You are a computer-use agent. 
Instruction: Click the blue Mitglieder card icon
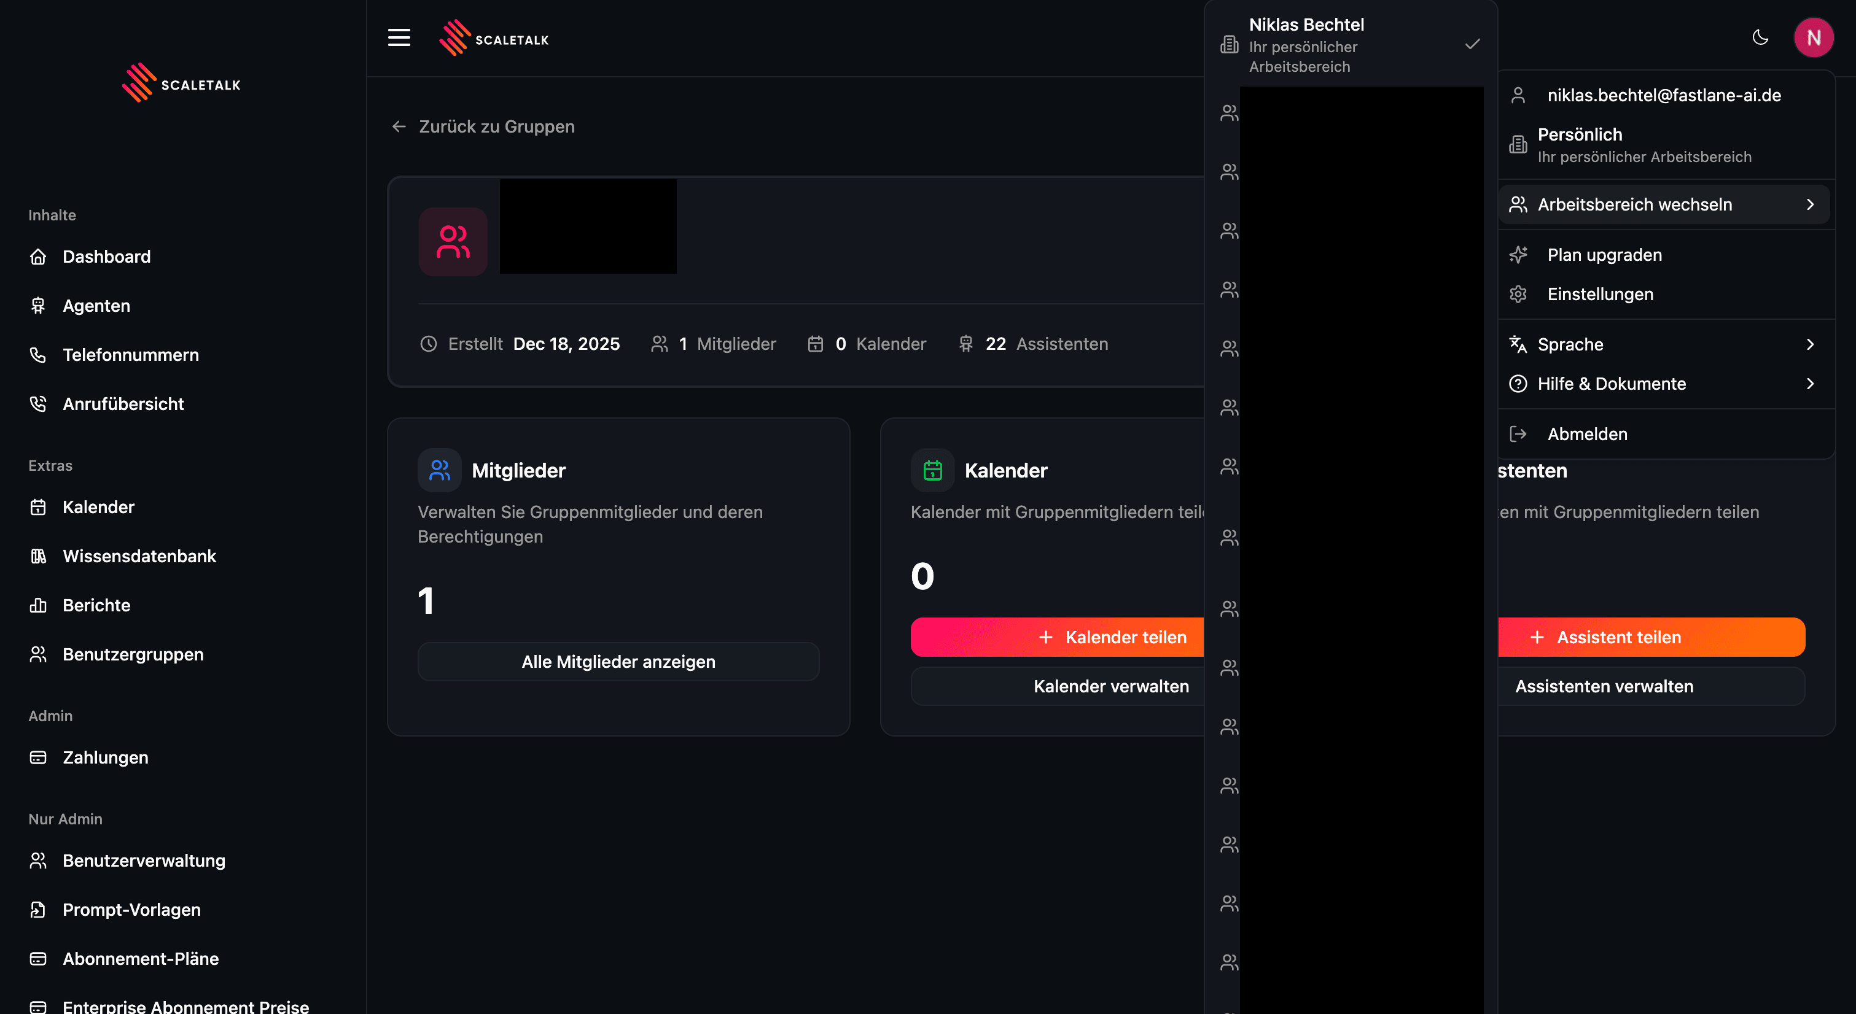point(439,470)
